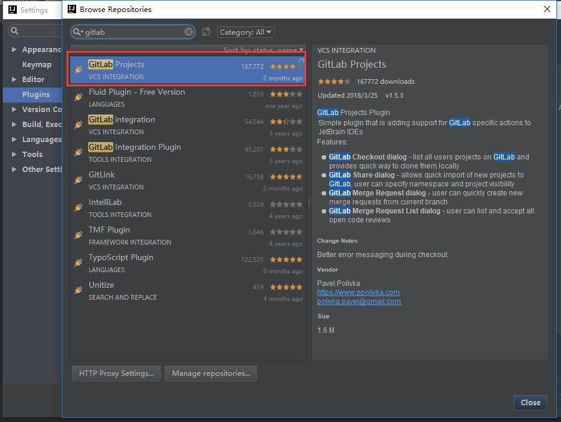Expand the Version Control settings node
Image resolution: width=561 pixels, height=422 pixels.
click(14, 110)
